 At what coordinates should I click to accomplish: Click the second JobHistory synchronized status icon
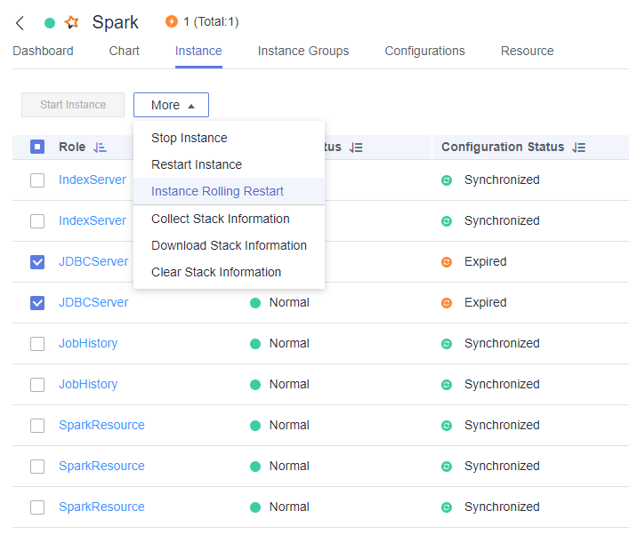click(447, 385)
